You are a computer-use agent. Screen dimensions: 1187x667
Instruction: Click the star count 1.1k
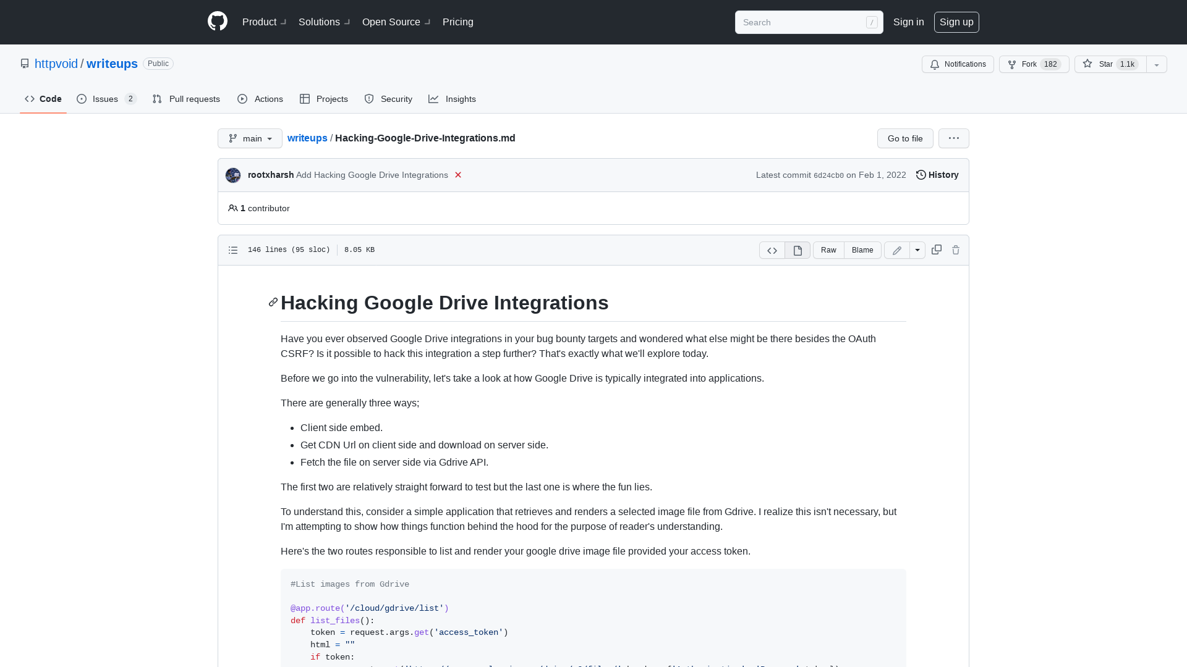tap(1128, 64)
